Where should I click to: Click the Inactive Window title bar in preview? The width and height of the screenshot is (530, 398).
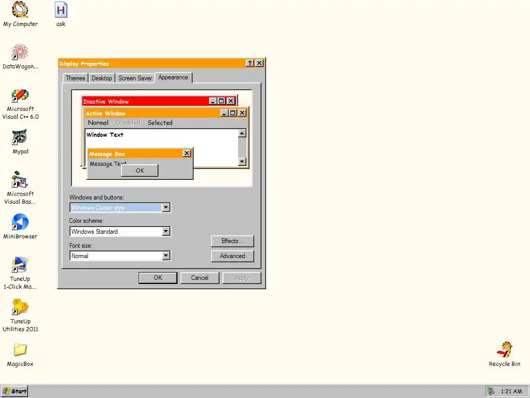pyautogui.click(x=145, y=101)
